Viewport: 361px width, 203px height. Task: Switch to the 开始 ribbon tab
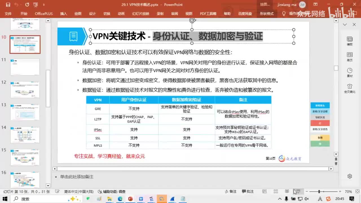click(24, 14)
